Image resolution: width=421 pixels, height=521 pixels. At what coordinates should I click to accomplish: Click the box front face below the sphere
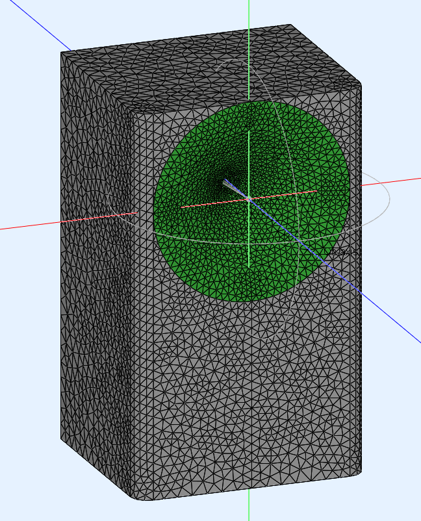tap(247, 390)
